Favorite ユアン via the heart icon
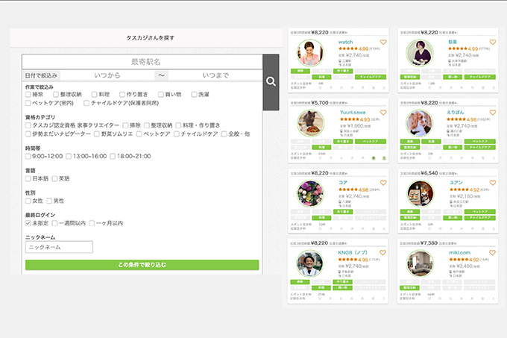This screenshot has height=338, width=507. click(493, 183)
